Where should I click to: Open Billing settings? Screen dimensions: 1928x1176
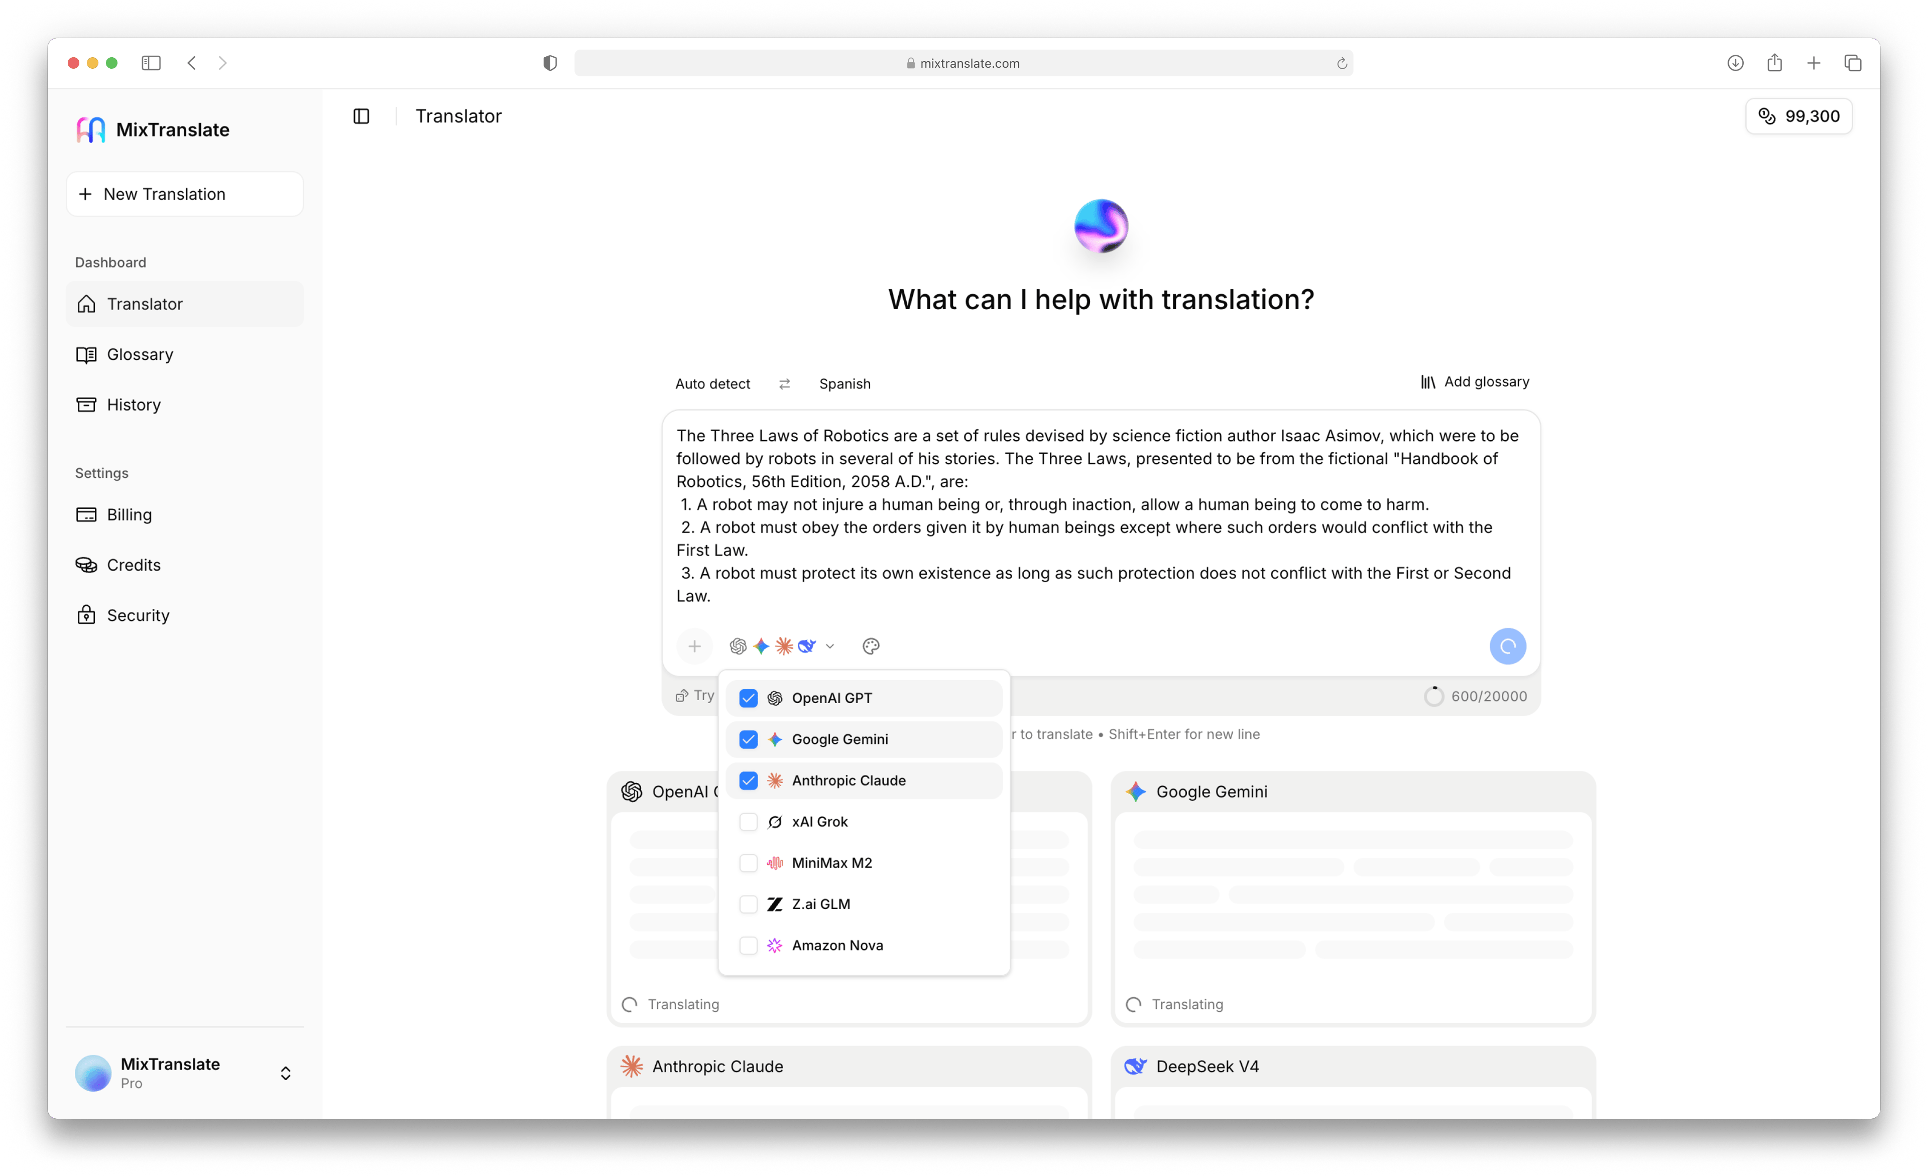tap(185, 515)
